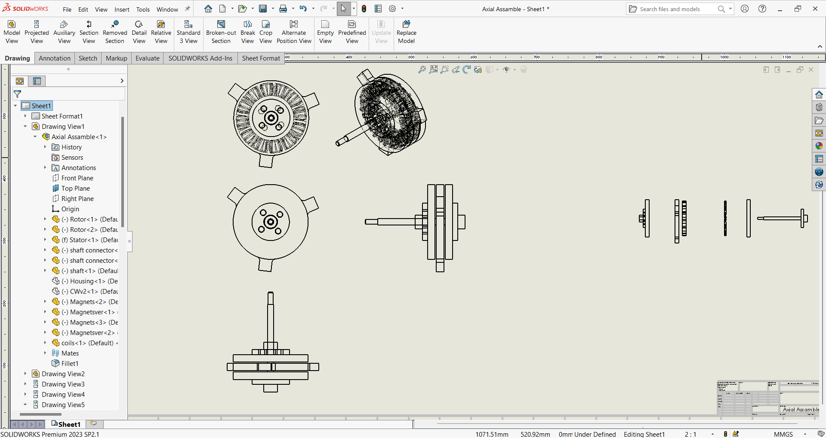The image size is (826, 438).
Task: Choose the Detail View tool
Action: coord(139,32)
